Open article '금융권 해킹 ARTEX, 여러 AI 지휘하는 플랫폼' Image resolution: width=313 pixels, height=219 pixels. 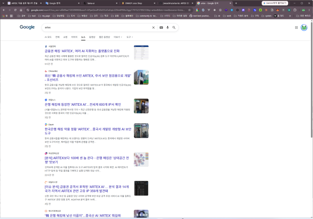tap(82, 51)
